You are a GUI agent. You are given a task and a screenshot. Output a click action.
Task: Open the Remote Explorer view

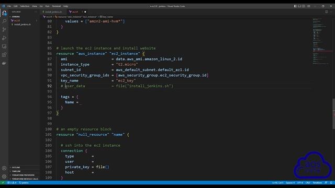click(x=4, y=46)
